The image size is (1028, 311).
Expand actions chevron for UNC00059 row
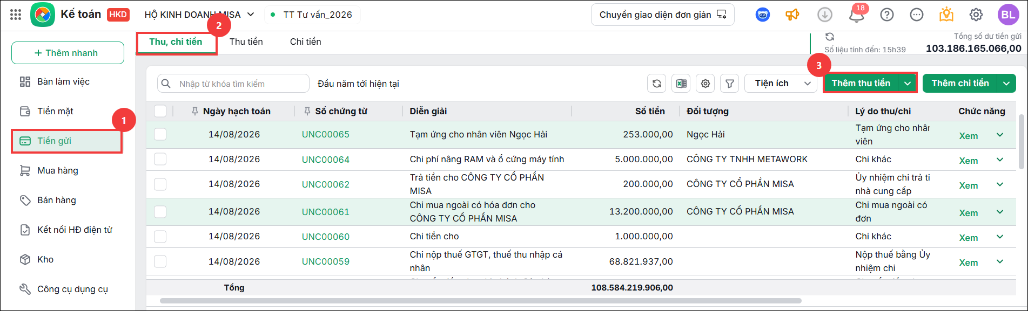coord(1000,261)
